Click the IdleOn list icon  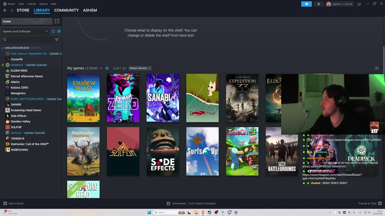pos(8,82)
